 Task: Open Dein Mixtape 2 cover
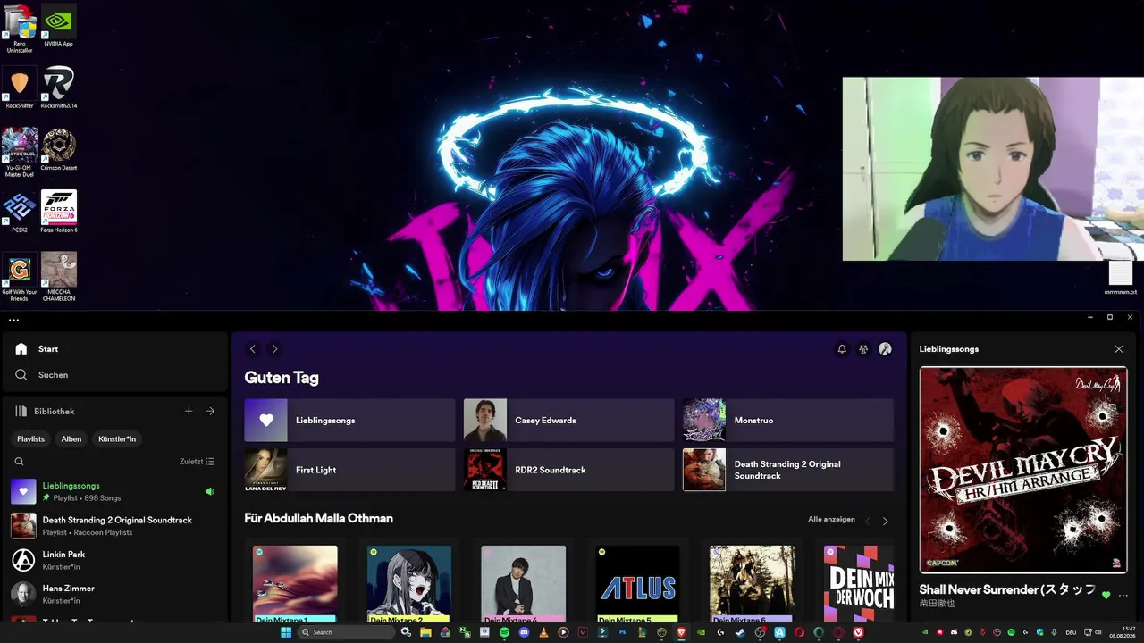pos(409,583)
